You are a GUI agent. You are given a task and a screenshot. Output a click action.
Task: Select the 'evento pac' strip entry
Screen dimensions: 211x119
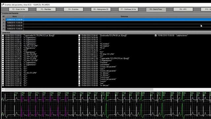pyautogui.click(x=96, y=77)
